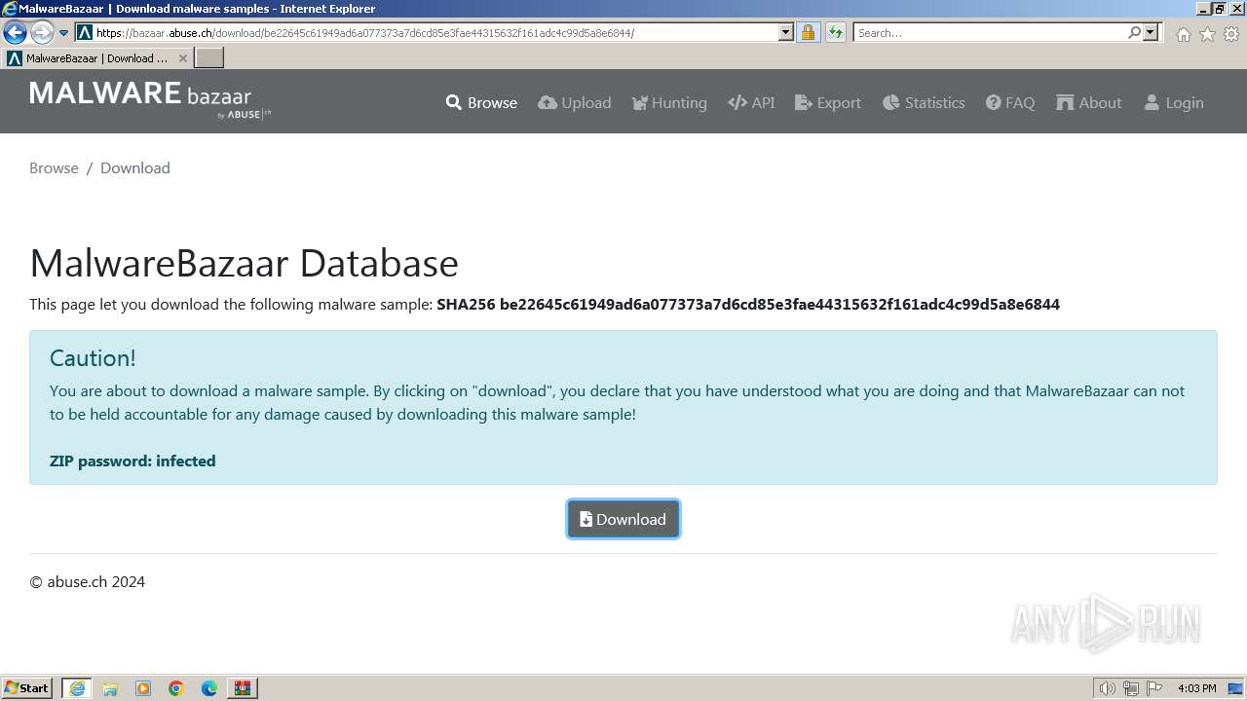Click the IE Back navigation button
1247x701 pixels.
(x=15, y=33)
